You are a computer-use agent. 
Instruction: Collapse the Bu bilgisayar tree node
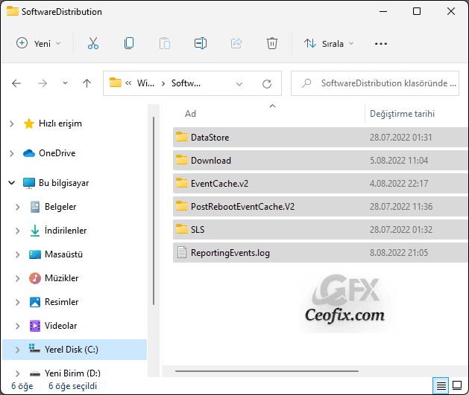[x=11, y=182]
